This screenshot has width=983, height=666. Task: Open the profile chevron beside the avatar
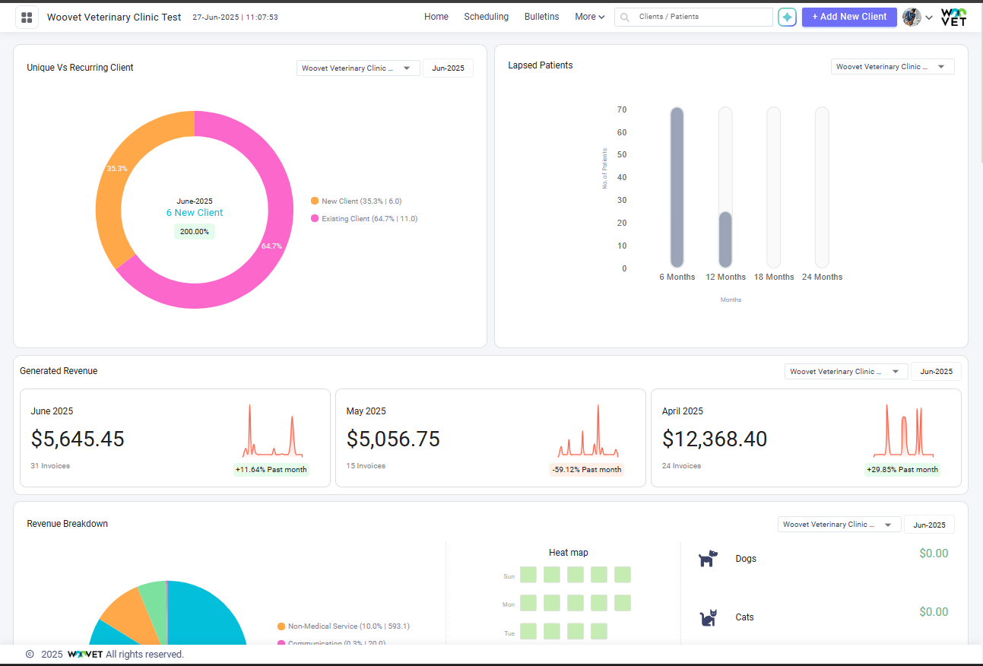(928, 17)
